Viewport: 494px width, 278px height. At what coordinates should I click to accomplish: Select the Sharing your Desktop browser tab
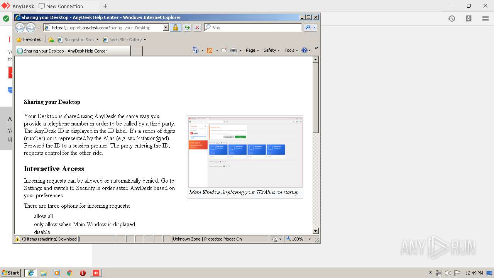point(73,51)
